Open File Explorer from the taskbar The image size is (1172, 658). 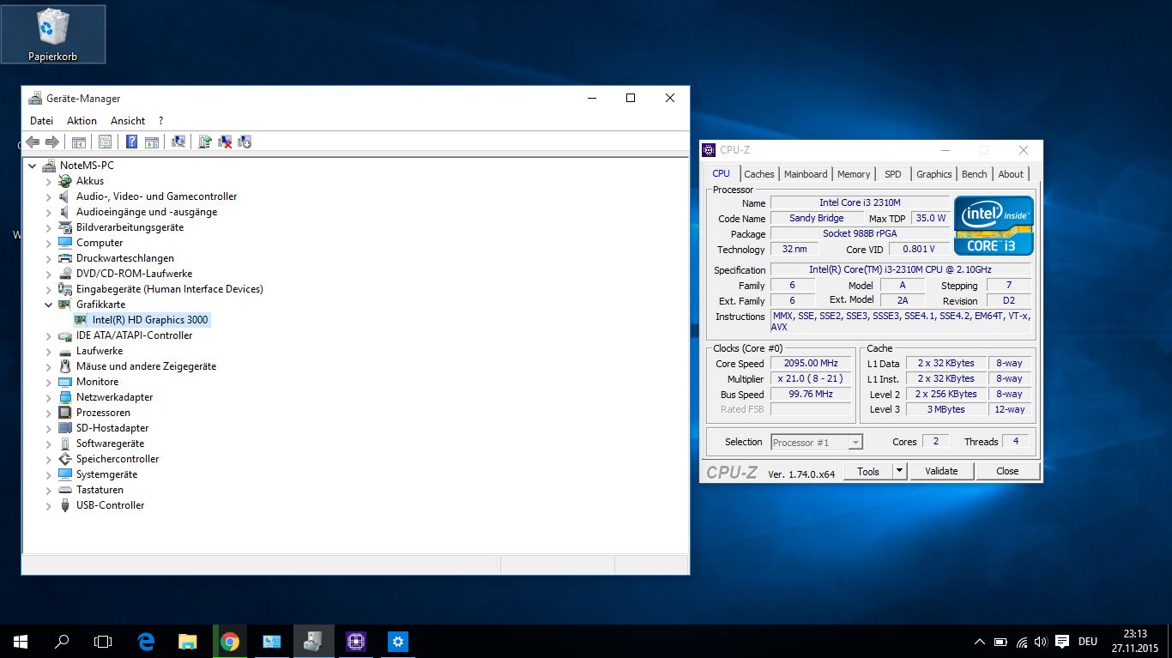click(187, 641)
